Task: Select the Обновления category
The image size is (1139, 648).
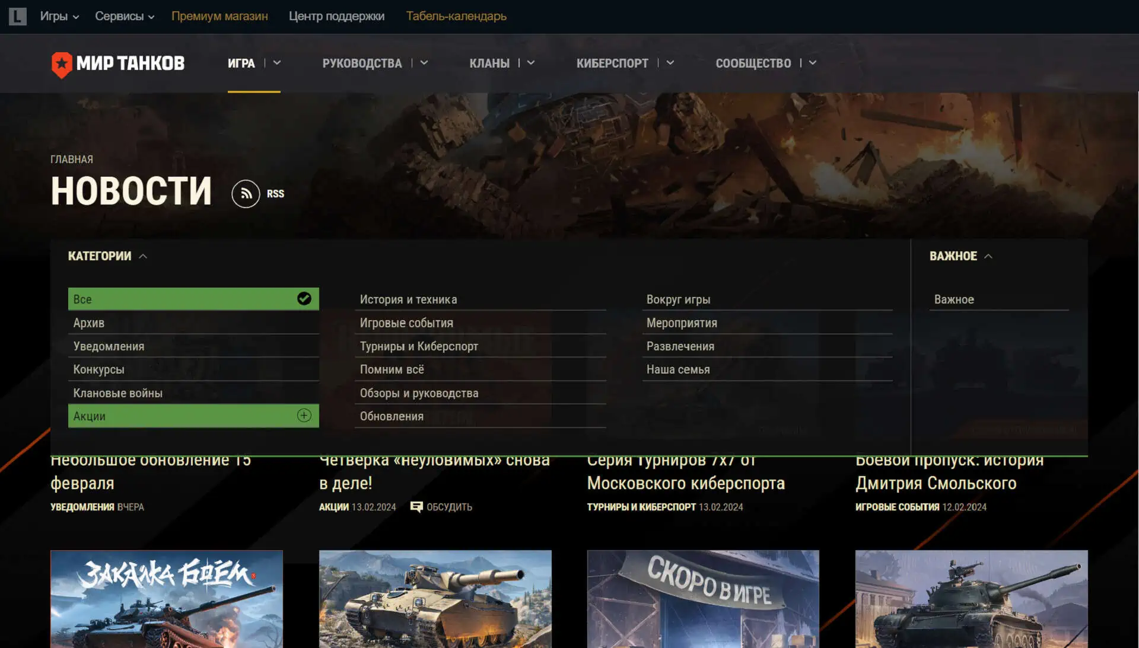Action: (x=481, y=416)
